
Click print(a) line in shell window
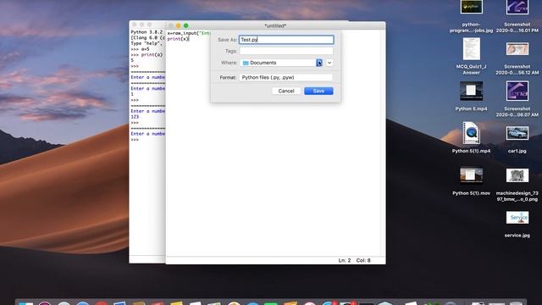(152, 54)
